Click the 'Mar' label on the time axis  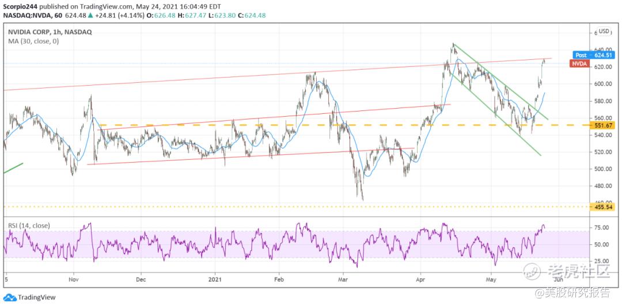click(343, 279)
